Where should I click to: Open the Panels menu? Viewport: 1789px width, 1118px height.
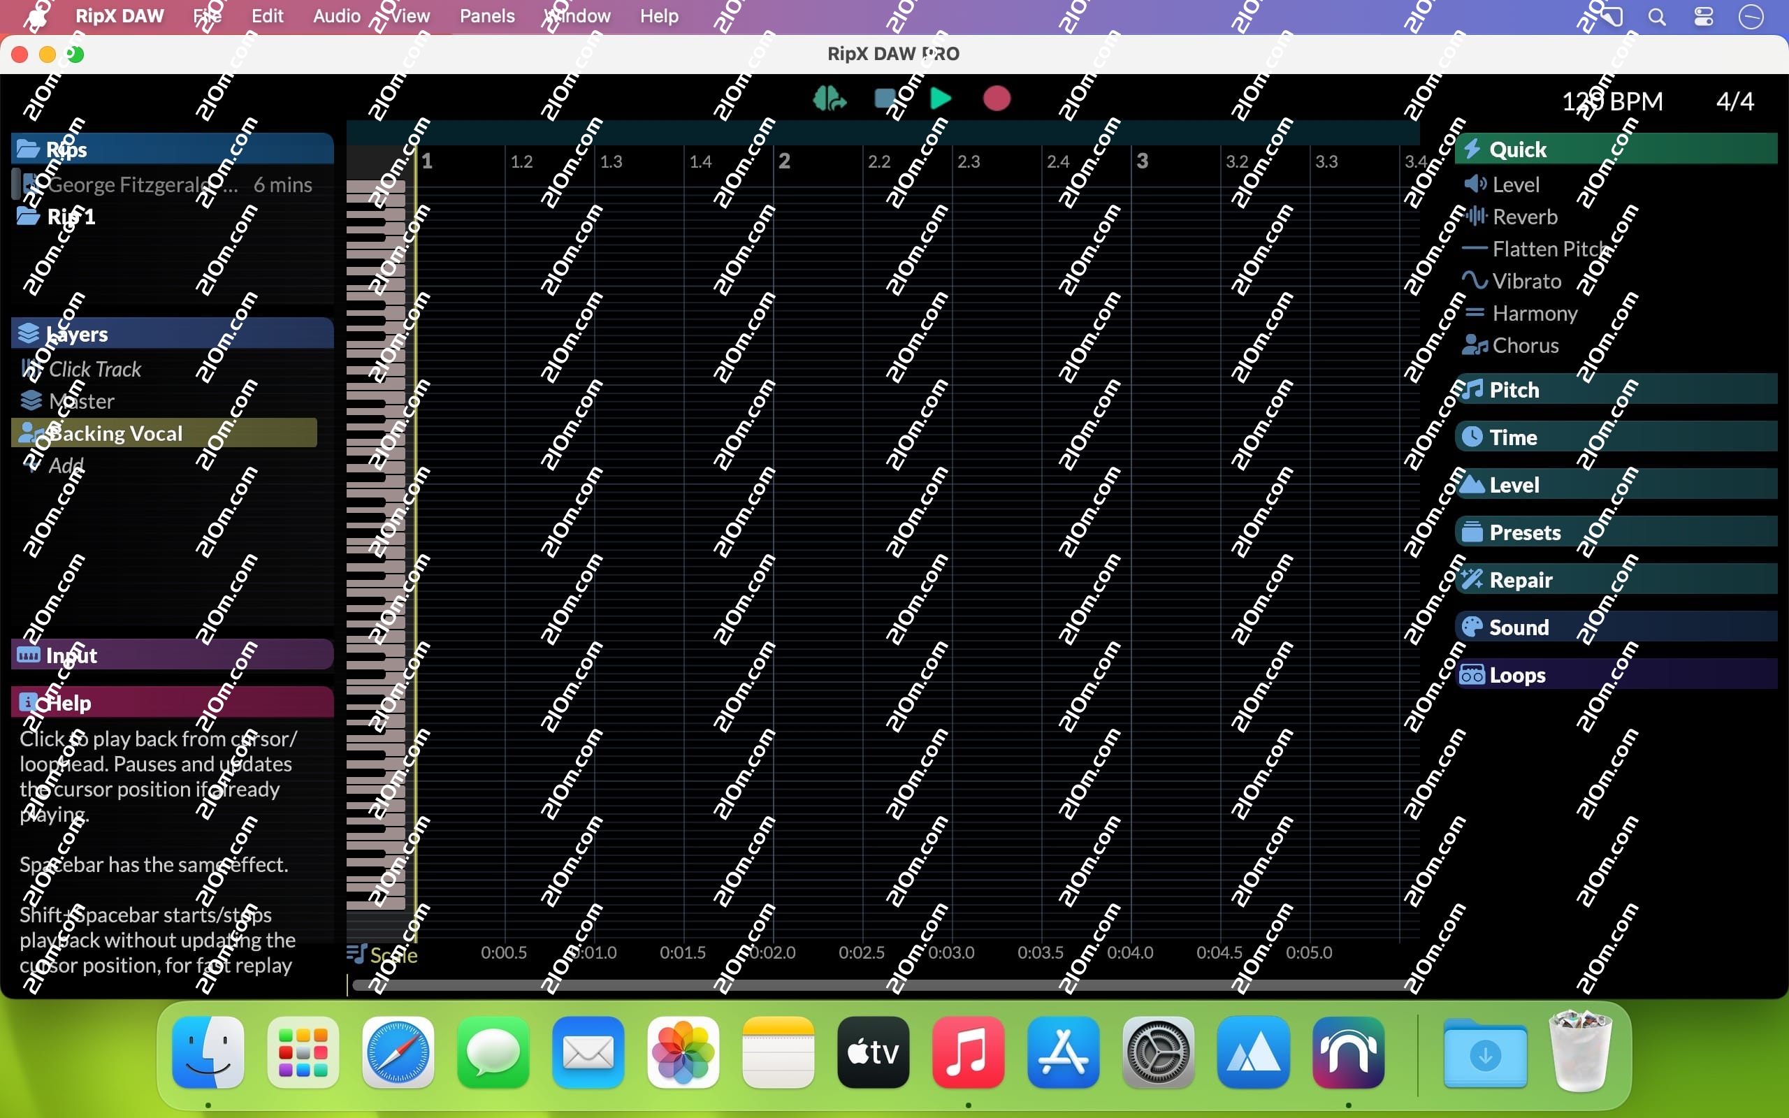[486, 16]
